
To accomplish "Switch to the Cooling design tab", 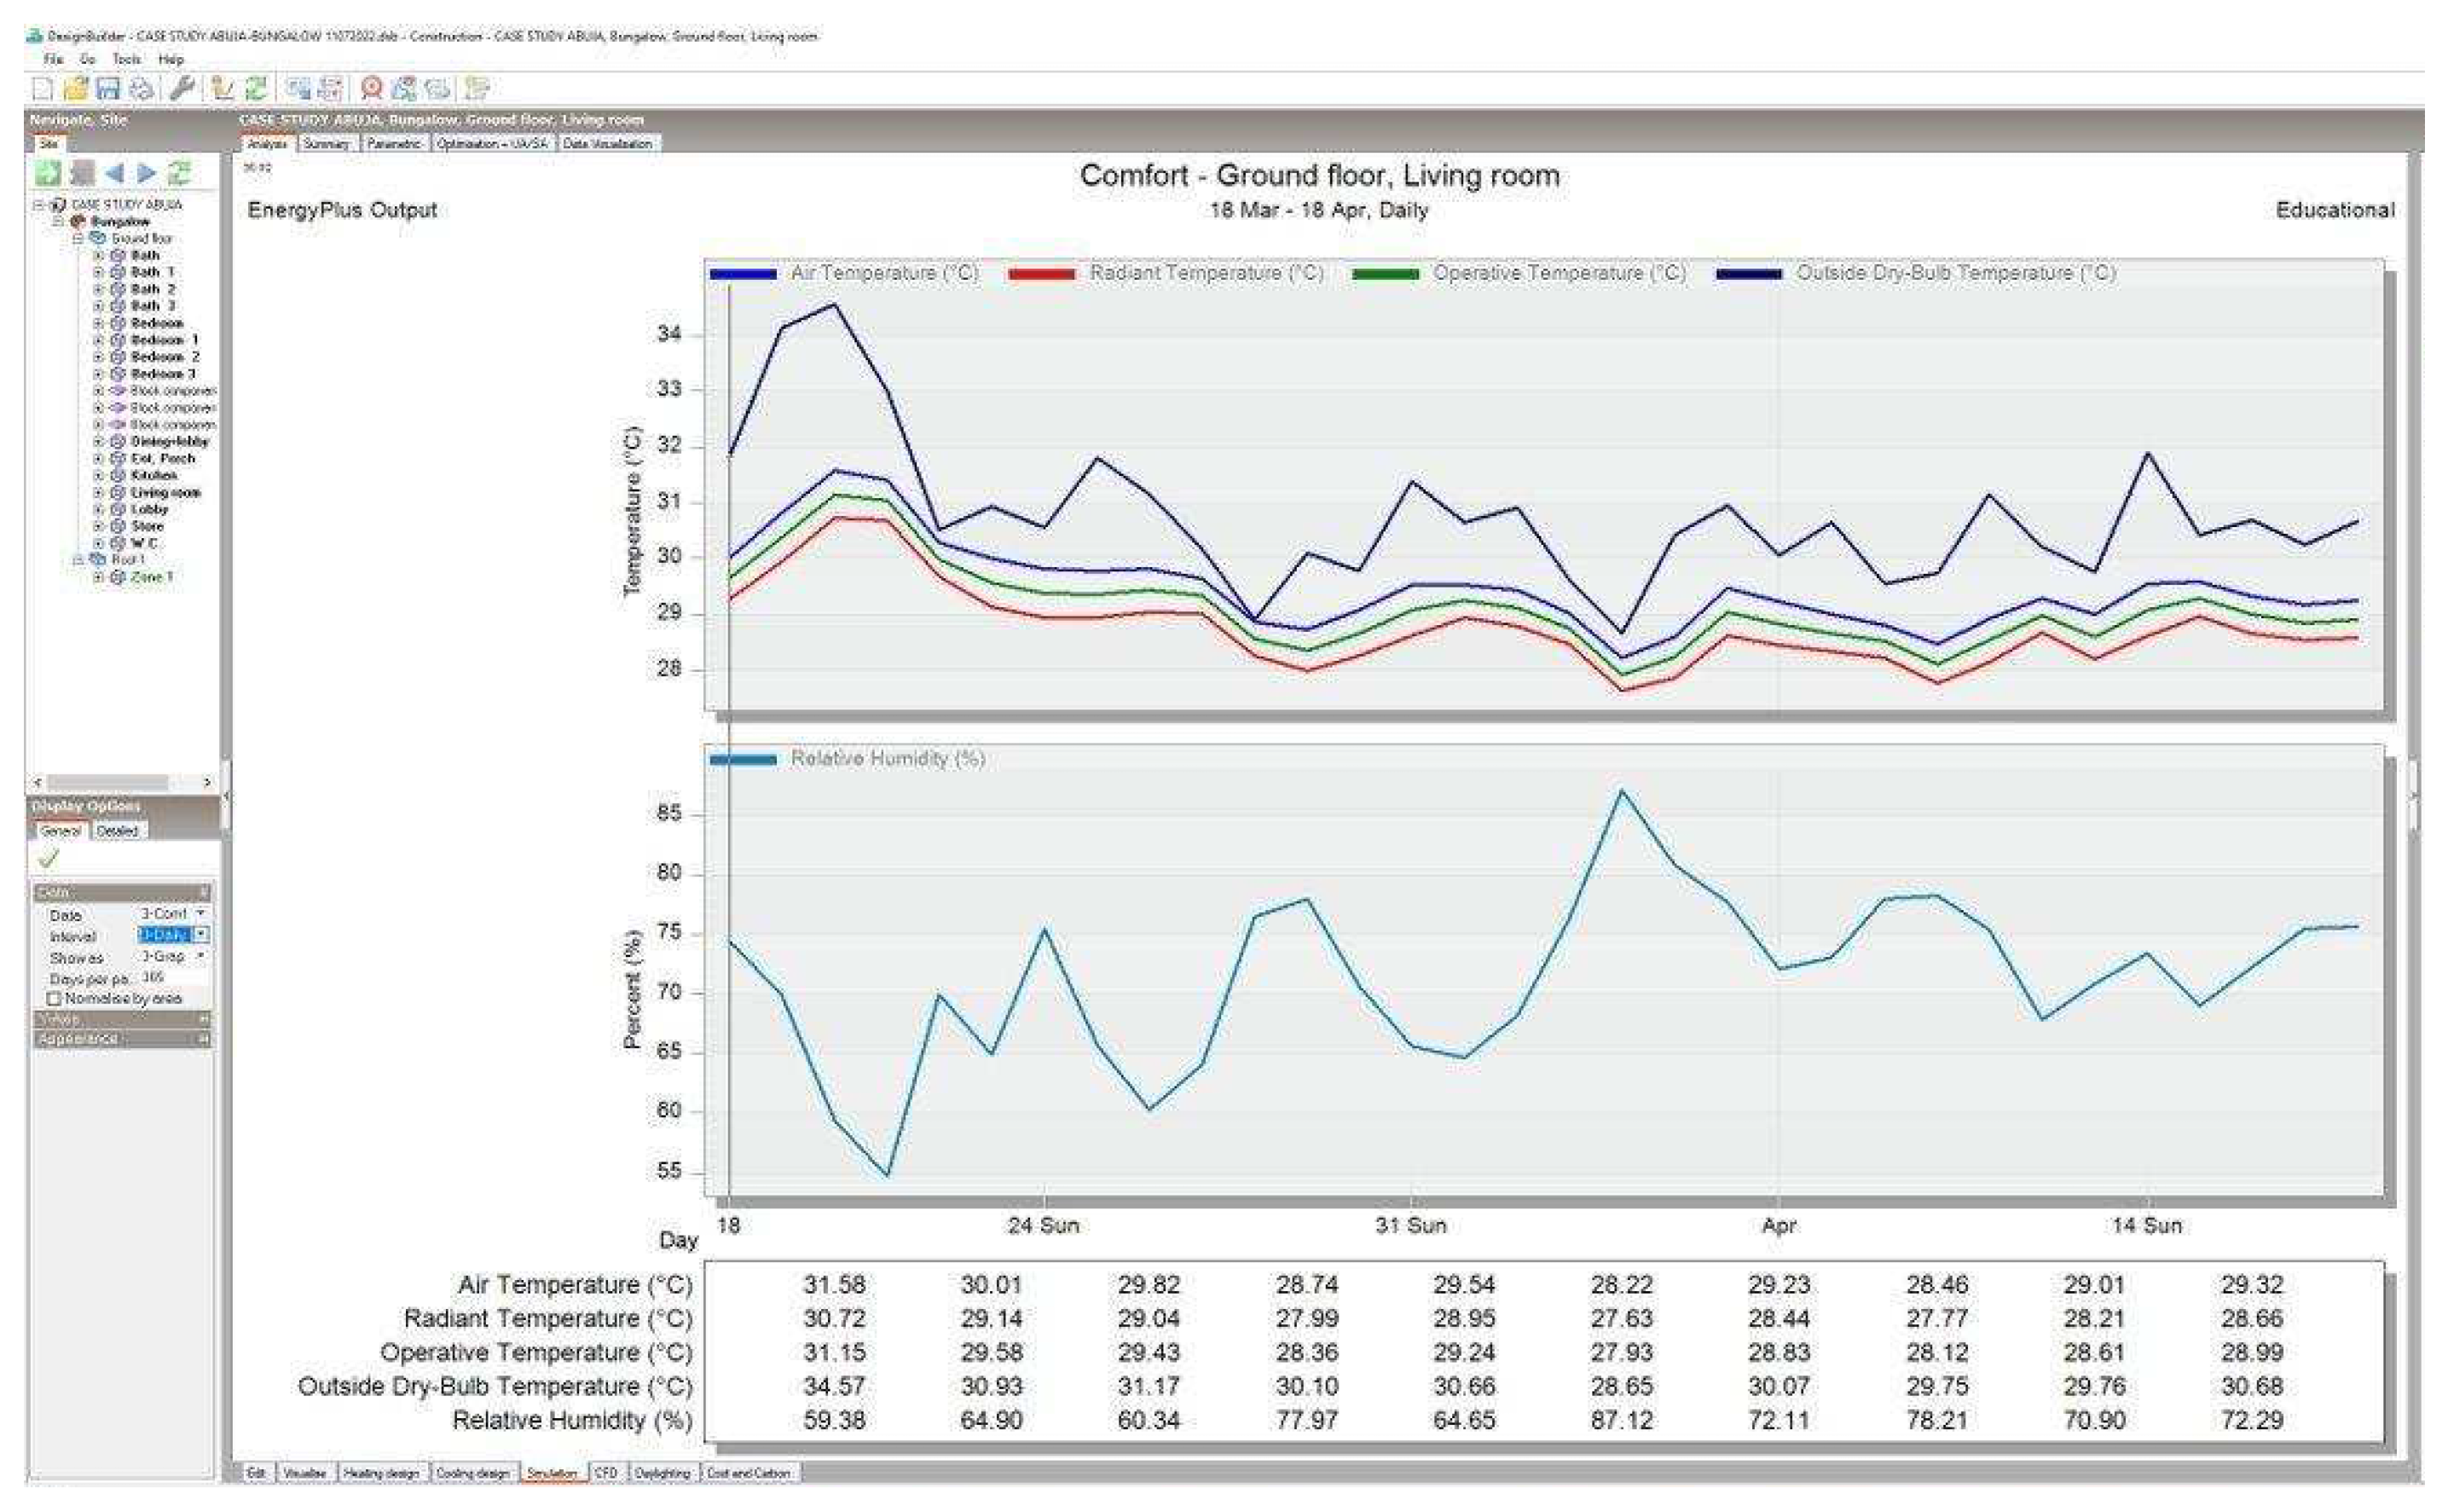I will coord(473,1473).
